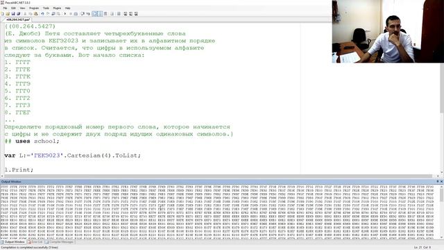Click the Save file disk icon
444x250 pixels.
(x=13, y=14)
